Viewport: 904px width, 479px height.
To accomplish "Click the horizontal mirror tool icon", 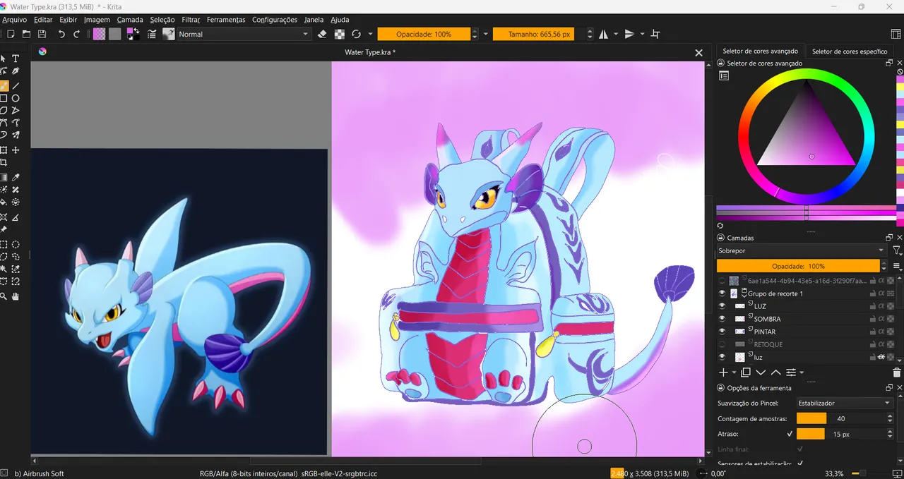I will point(604,34).
